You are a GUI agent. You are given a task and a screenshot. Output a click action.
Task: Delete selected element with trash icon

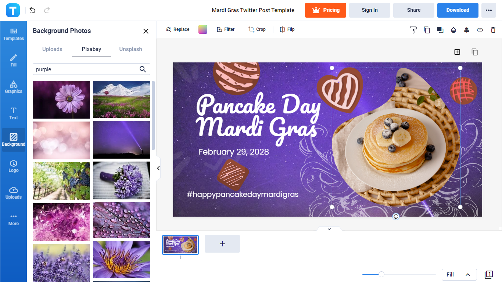click(x=493, y=30)
